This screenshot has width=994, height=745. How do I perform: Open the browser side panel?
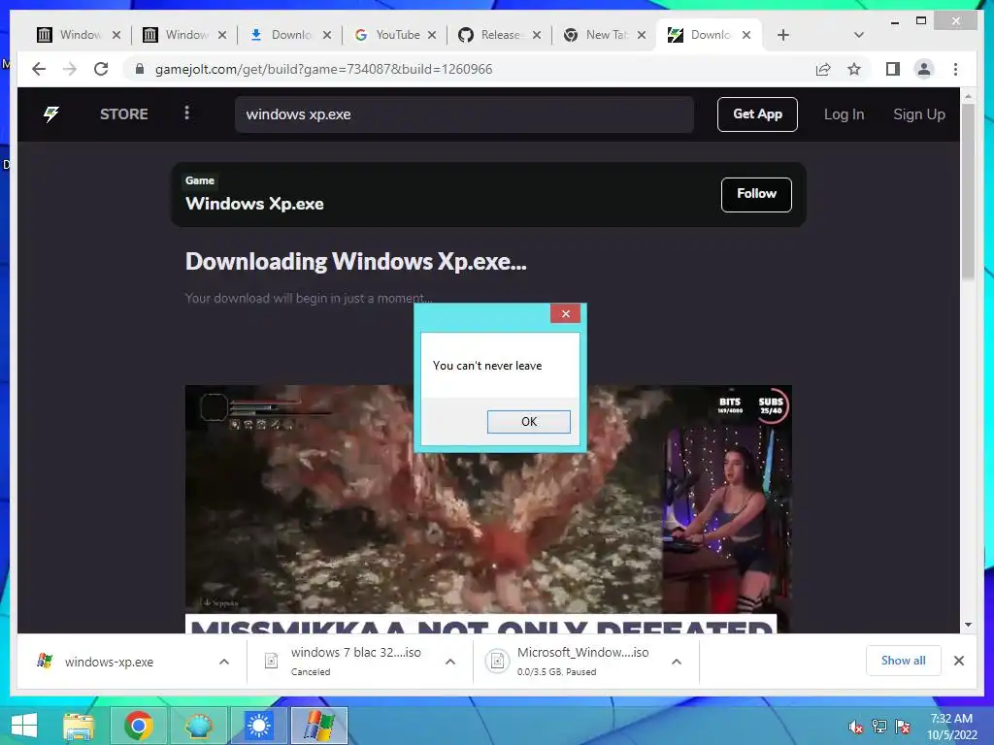893,69
